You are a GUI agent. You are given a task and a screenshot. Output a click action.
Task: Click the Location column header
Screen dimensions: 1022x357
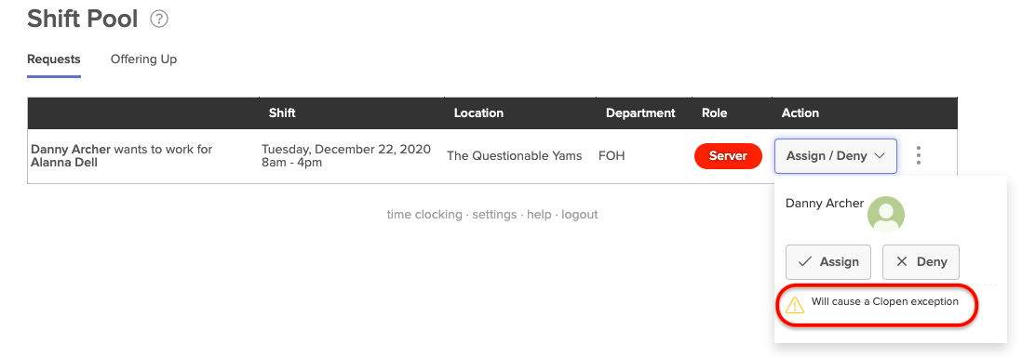(478, 112)
